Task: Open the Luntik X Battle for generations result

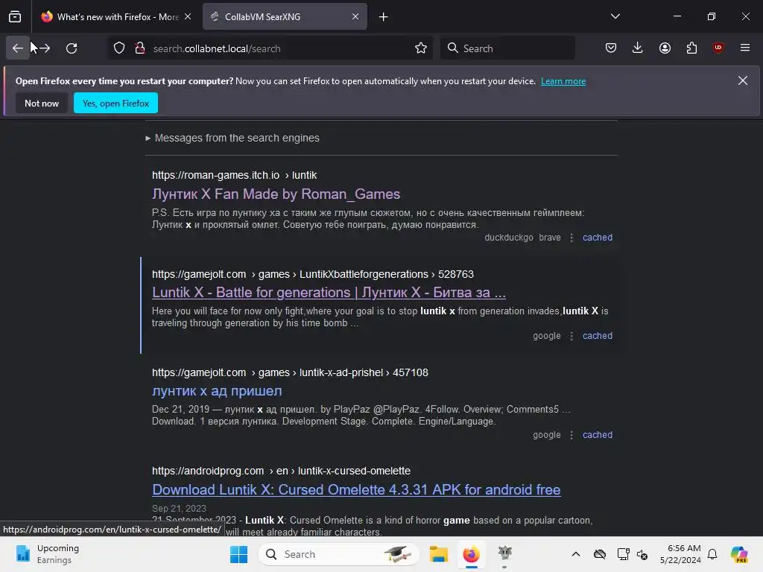Action: (x=329, y=292)
